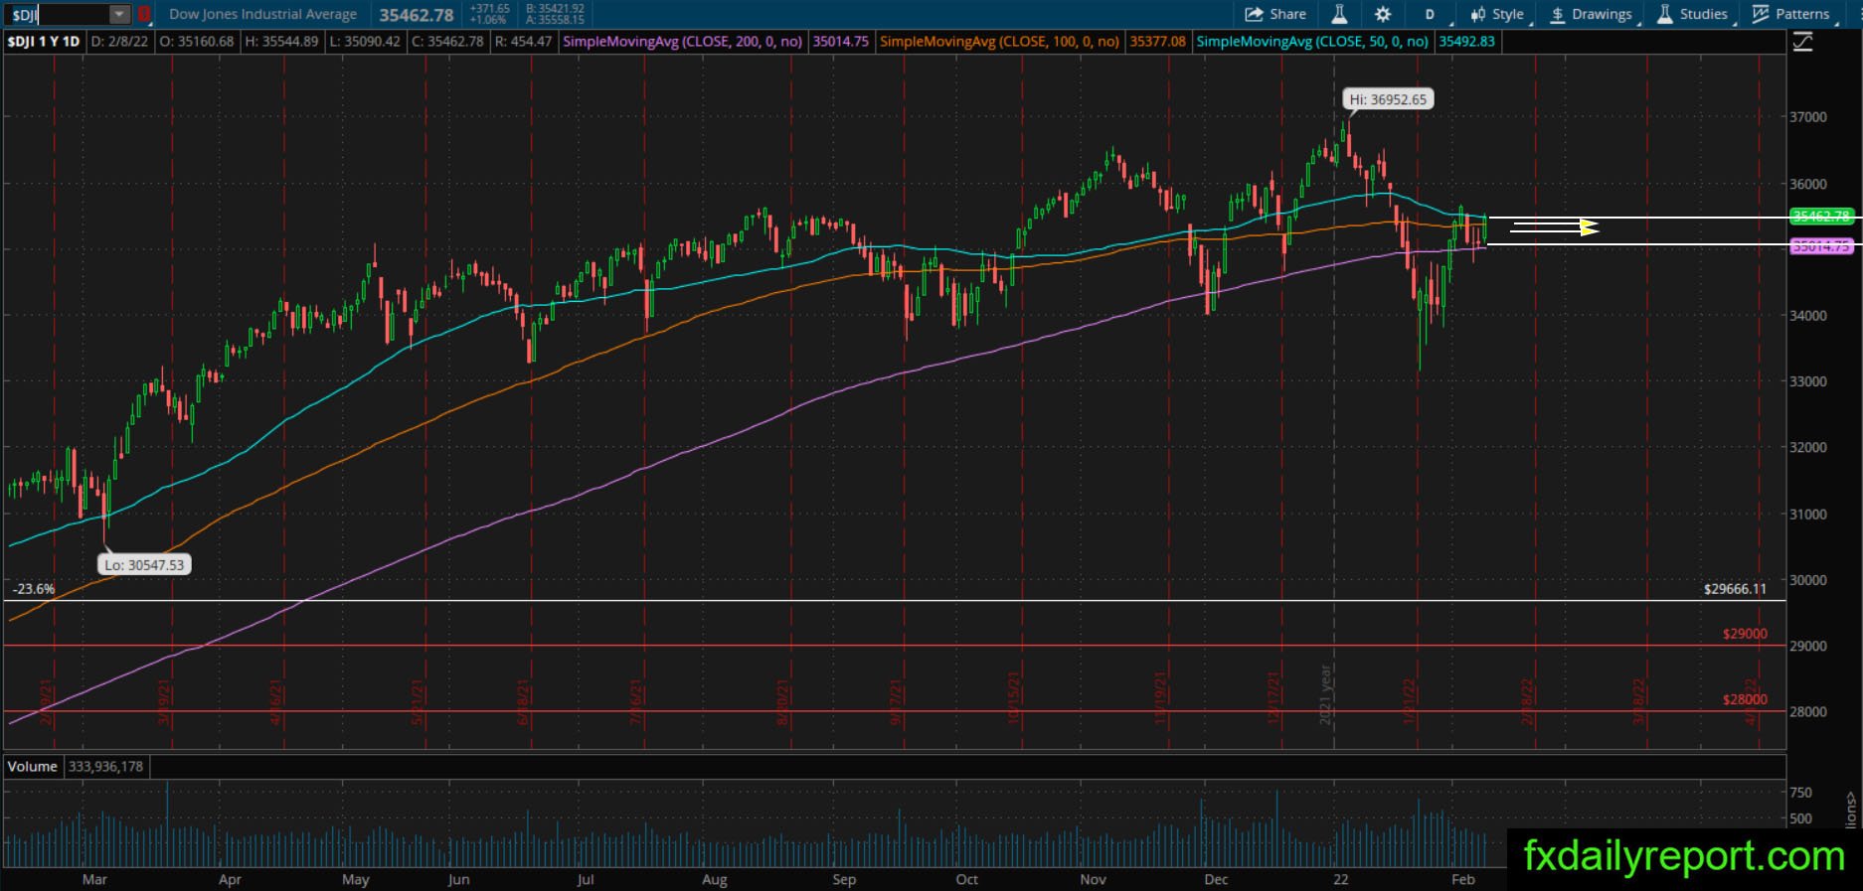Click SimpleMovingAvg (CLOSE, 50, 0, no) study label
Viewport: 1863px width, 891px height.
(1312, 42)
